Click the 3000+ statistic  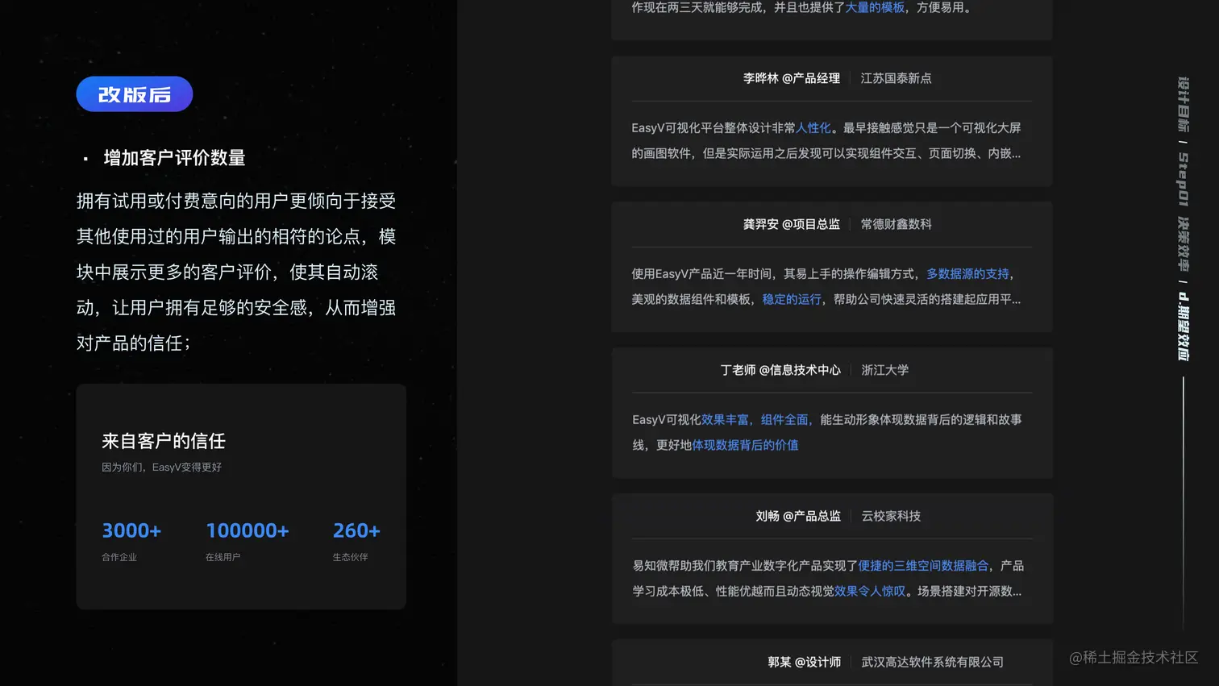(131, 530)
